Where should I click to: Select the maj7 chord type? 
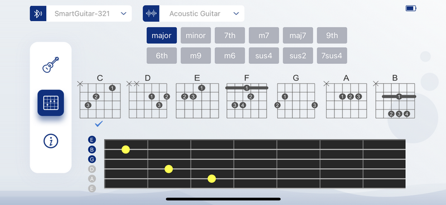coord(298,36)
